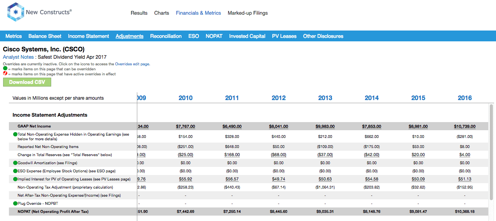
Task: Click 2016 NOPAT value $10,368.18
Action: pos(465,212)
